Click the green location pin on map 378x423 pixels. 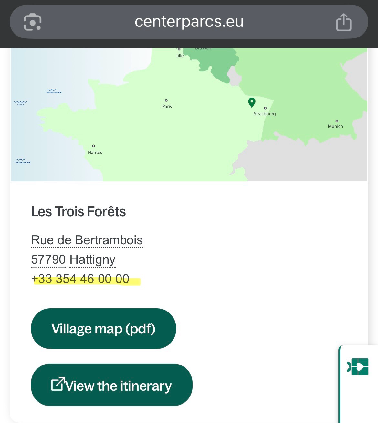(252, 102)
